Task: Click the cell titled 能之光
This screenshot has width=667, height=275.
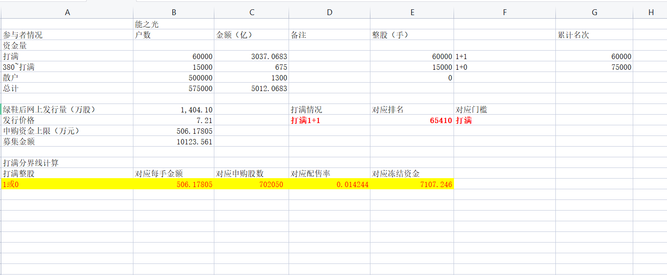Action: 174,24
